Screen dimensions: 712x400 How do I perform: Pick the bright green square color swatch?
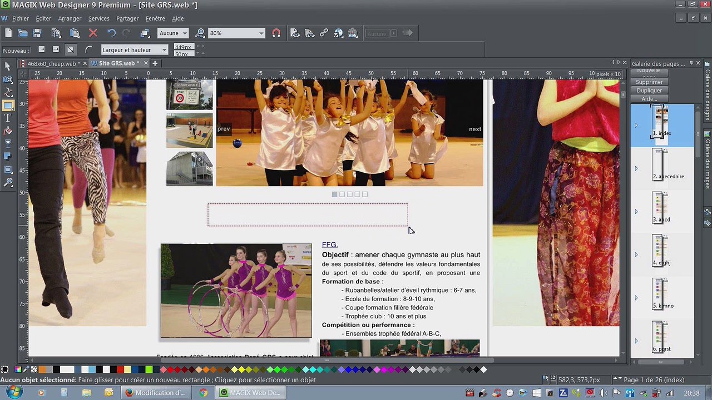pyautogui.click(x=149, y=369)
